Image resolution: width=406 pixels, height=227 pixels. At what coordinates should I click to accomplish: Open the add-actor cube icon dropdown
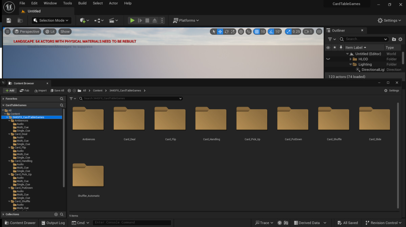pos(84,21)
